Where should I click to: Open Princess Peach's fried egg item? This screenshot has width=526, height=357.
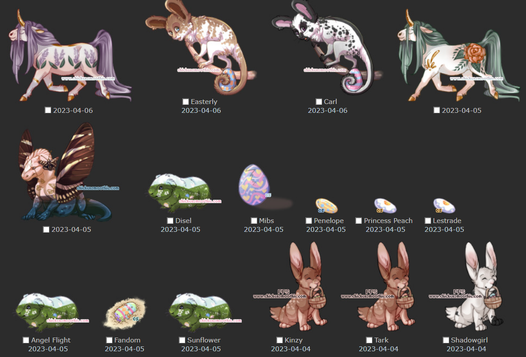pyautogui.click(x=385, y=206)
